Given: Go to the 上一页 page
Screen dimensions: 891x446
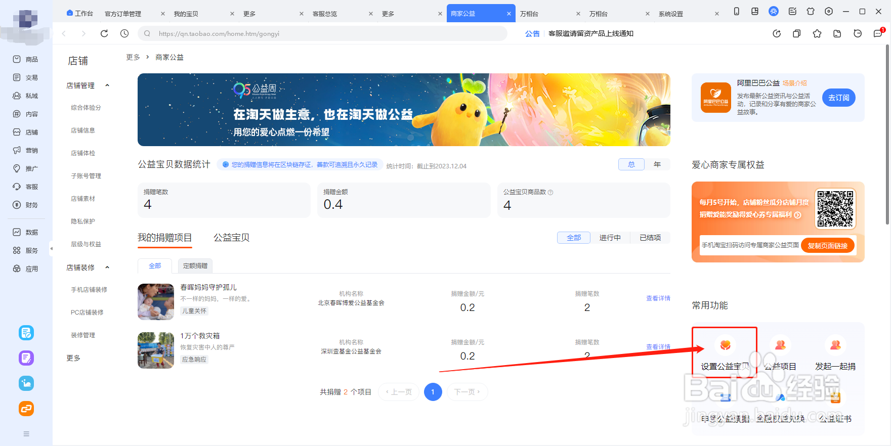Looking at the screenshot, I should [399, 392].
